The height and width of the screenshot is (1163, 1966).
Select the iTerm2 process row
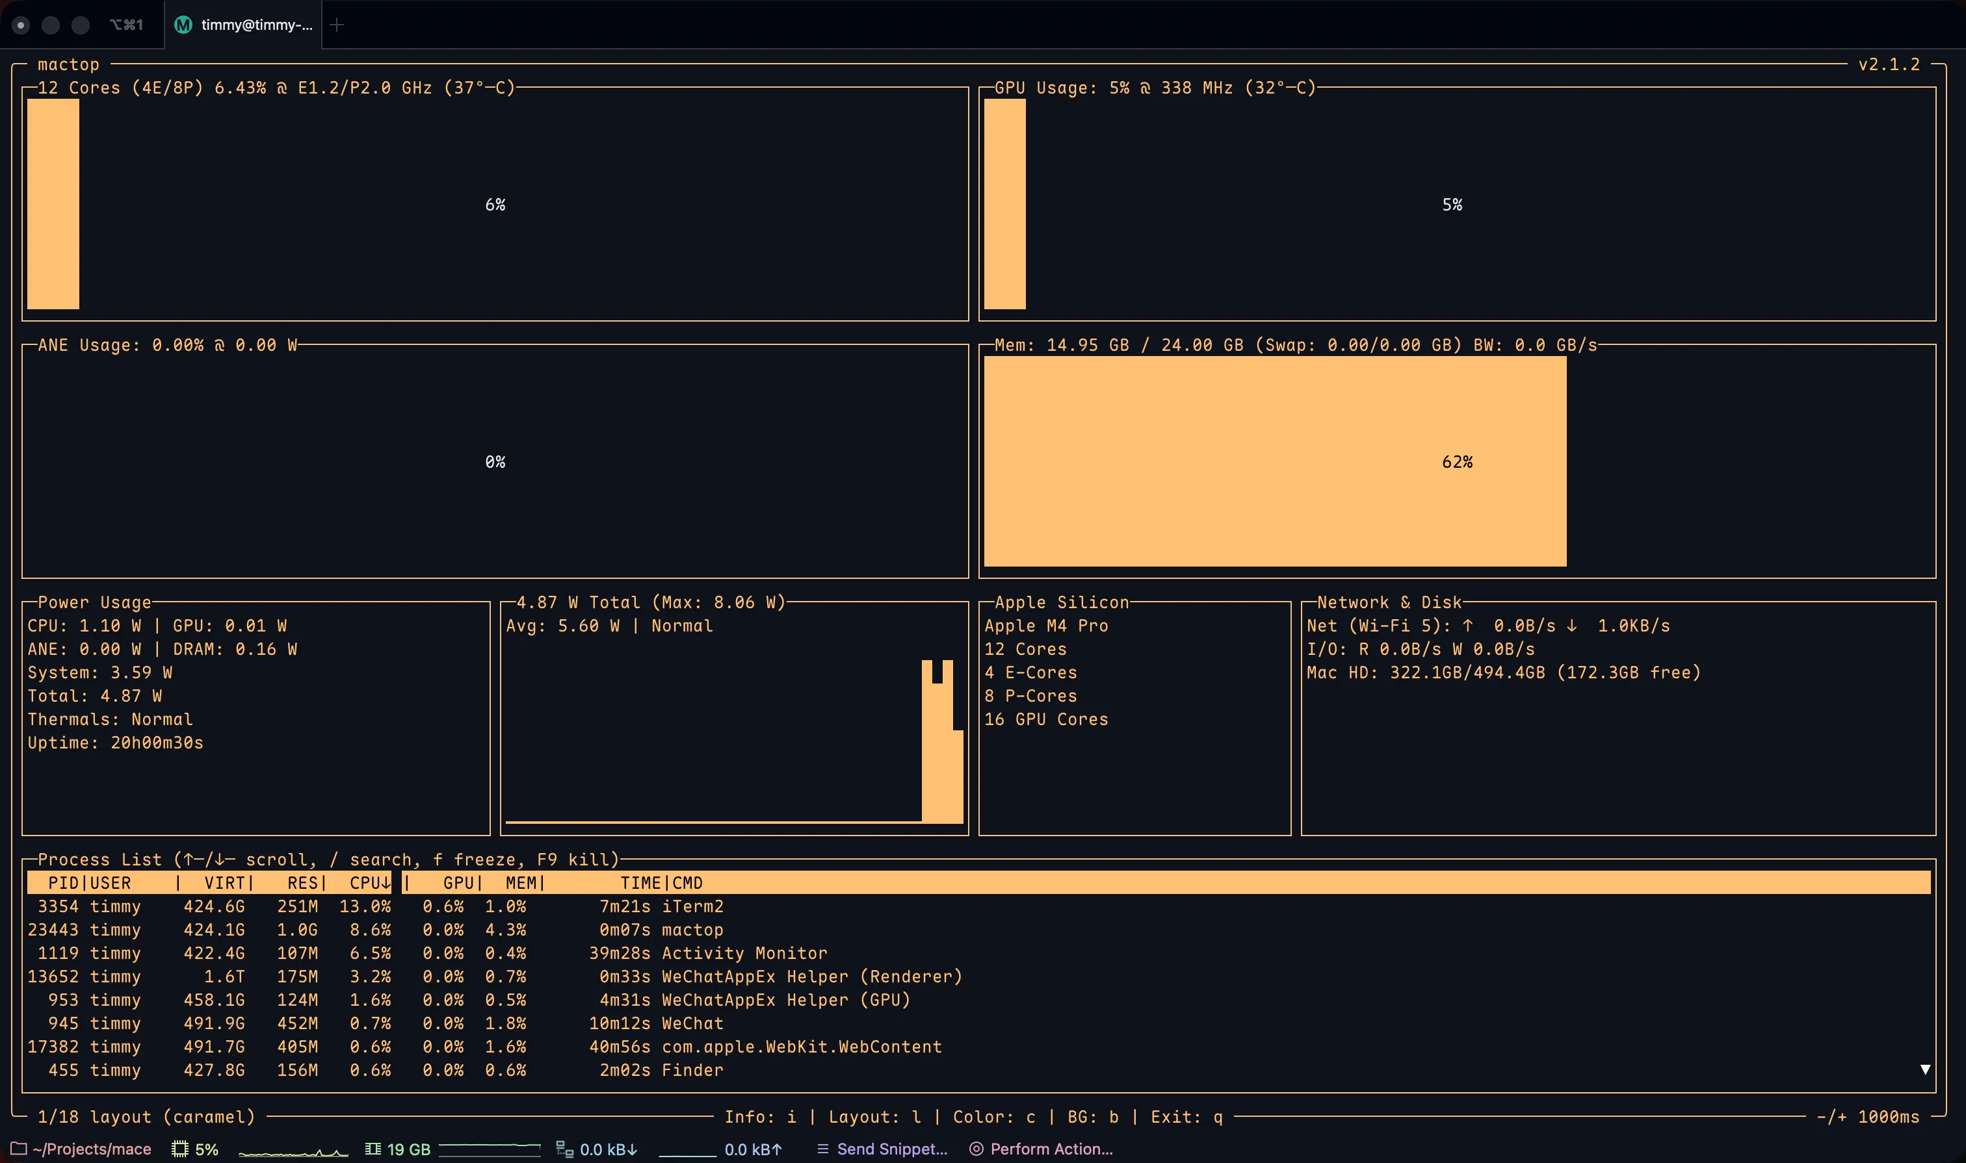coord(978,906)
